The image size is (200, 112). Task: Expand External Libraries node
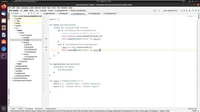coord(11,78)
